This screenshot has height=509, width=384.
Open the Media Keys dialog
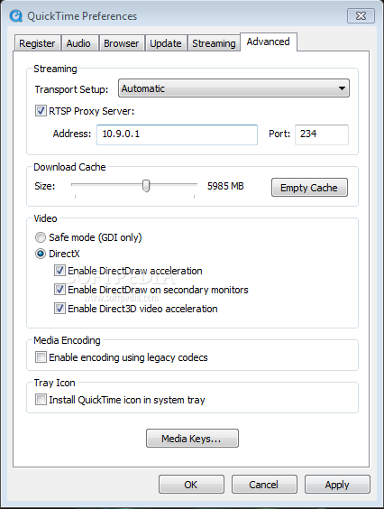click(192, 439)
